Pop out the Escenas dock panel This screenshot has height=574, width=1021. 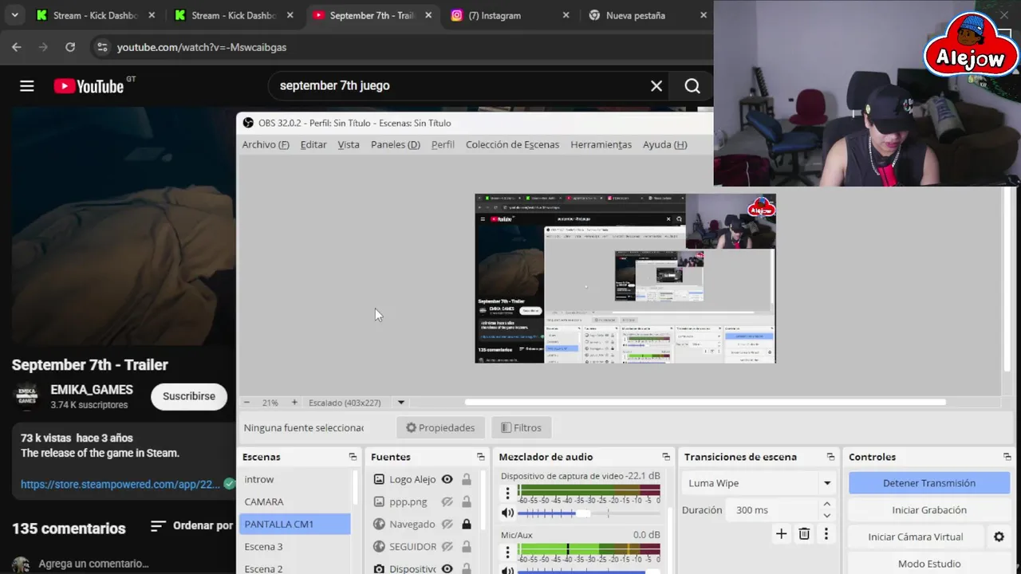tap(353, 457)
